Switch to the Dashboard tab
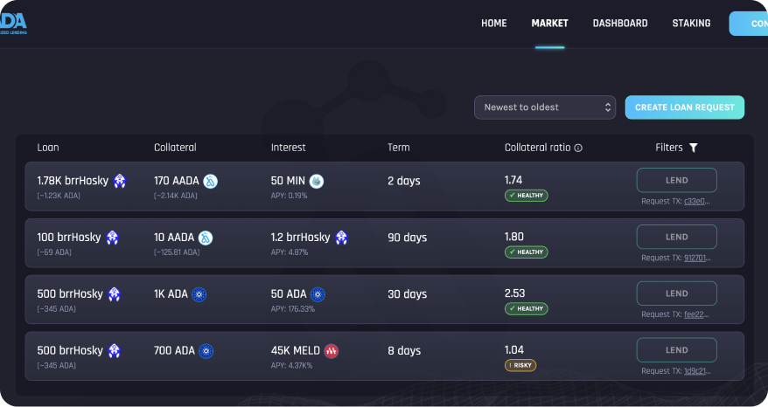768x407 pixels. pyautogui.click(x=619, y=24)
